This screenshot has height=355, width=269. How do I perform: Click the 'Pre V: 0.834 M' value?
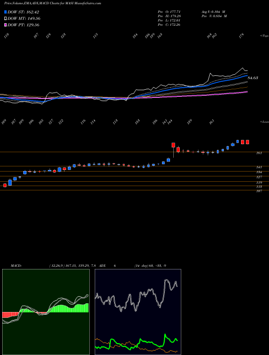point(214,16)
